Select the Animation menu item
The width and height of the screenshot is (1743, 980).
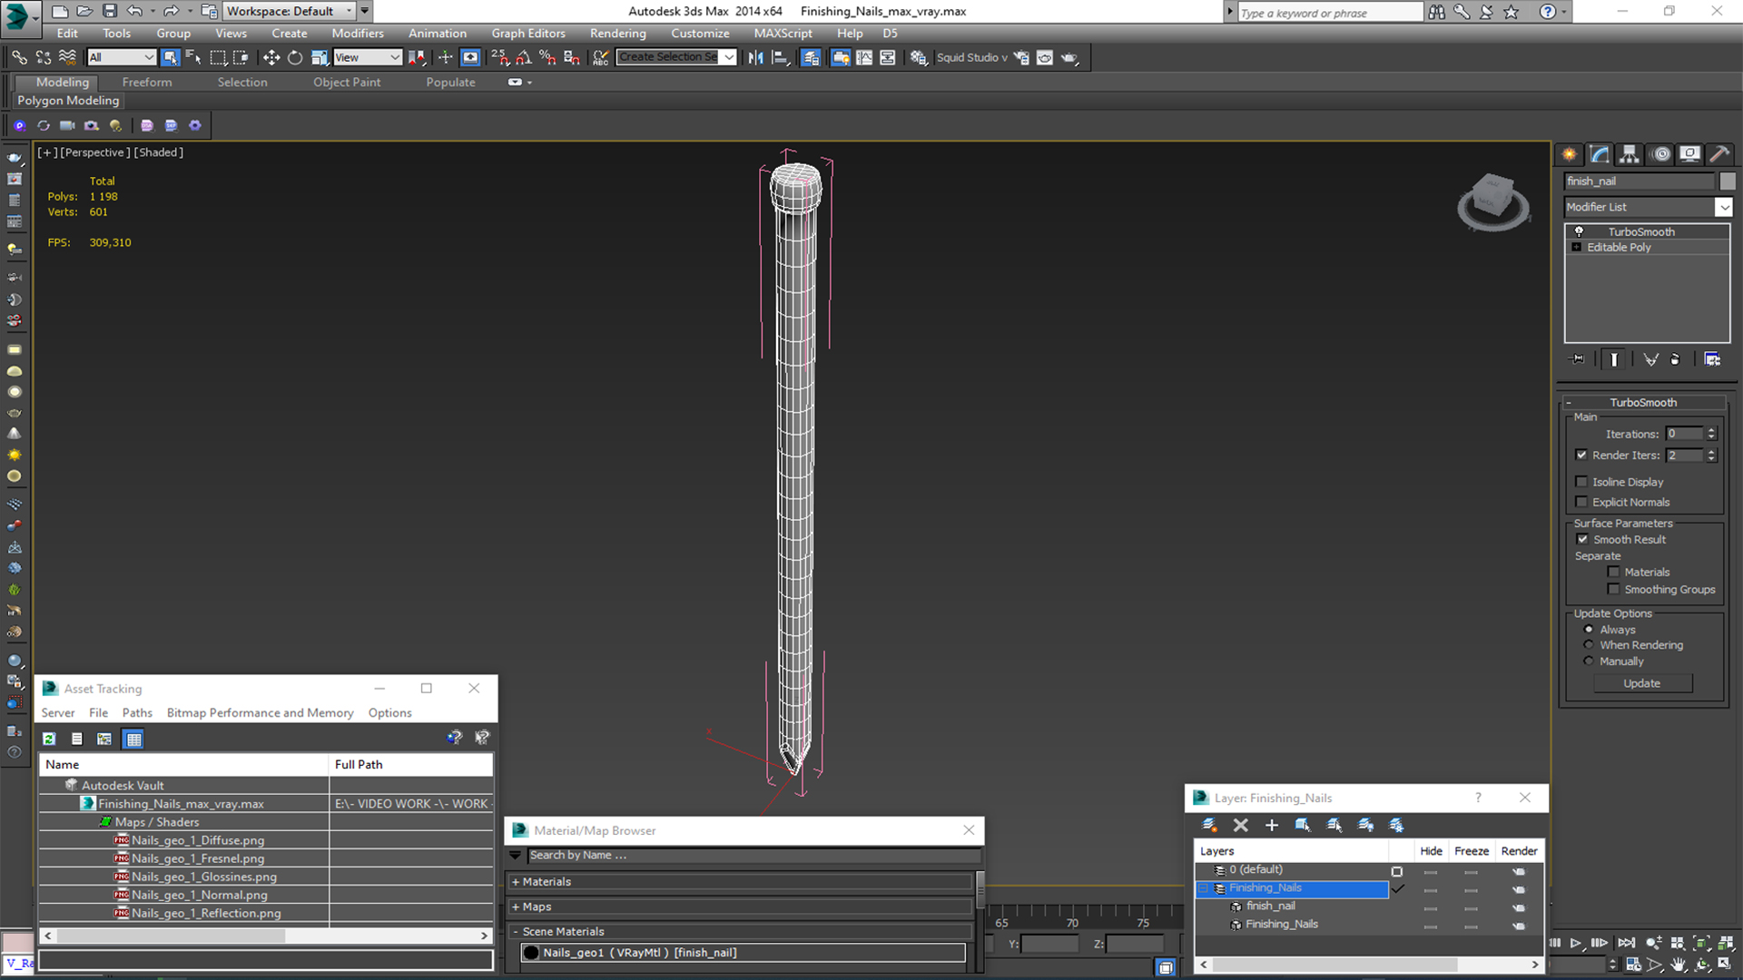click(437, 33)
